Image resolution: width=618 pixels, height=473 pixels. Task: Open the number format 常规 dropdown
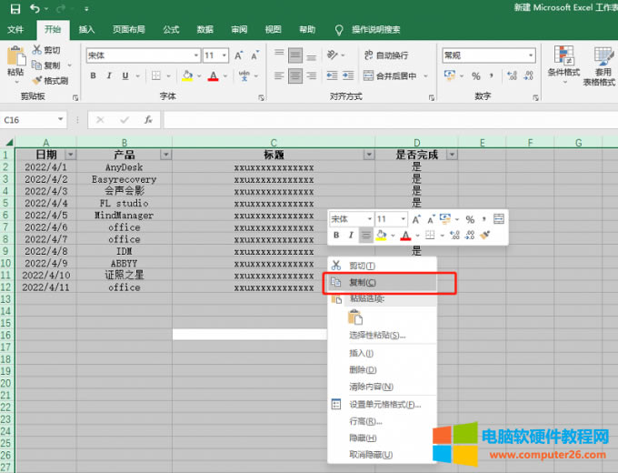click(527, 55)
